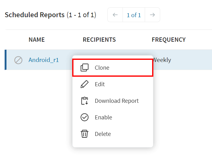This screenshot has width=212, height=158.
Task: Select Clone from the context menu
Action: (102, 68)
